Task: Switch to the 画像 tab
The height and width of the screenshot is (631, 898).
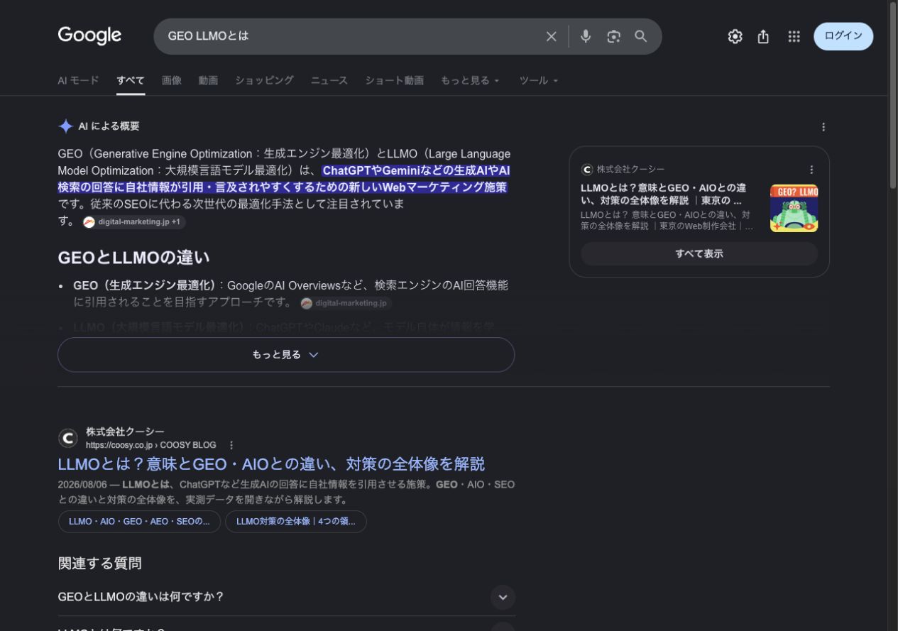Action: [172, 81]
